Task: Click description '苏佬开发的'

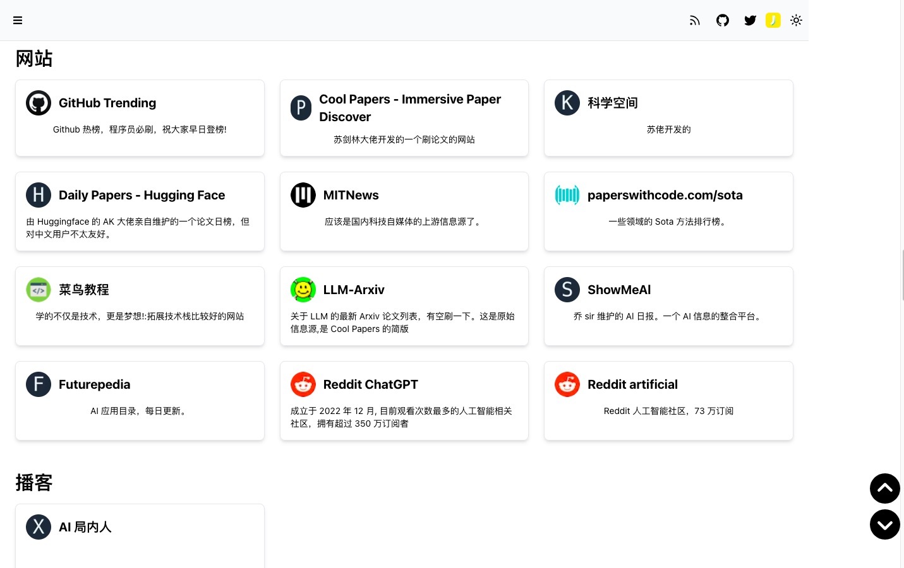Action: point(668,129)
